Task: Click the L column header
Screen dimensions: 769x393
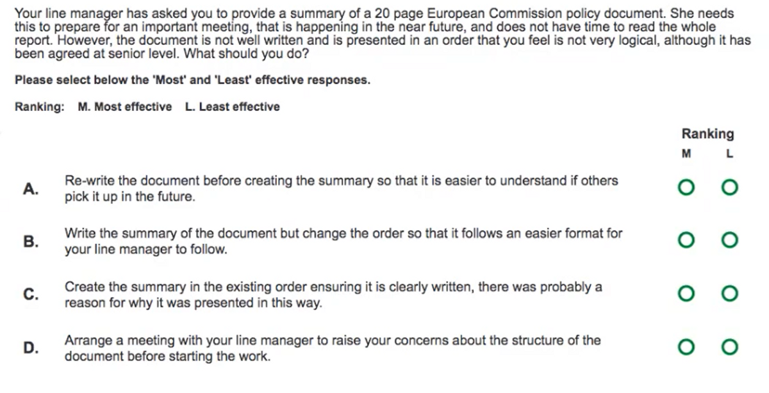Action: (x=729, y=154)
